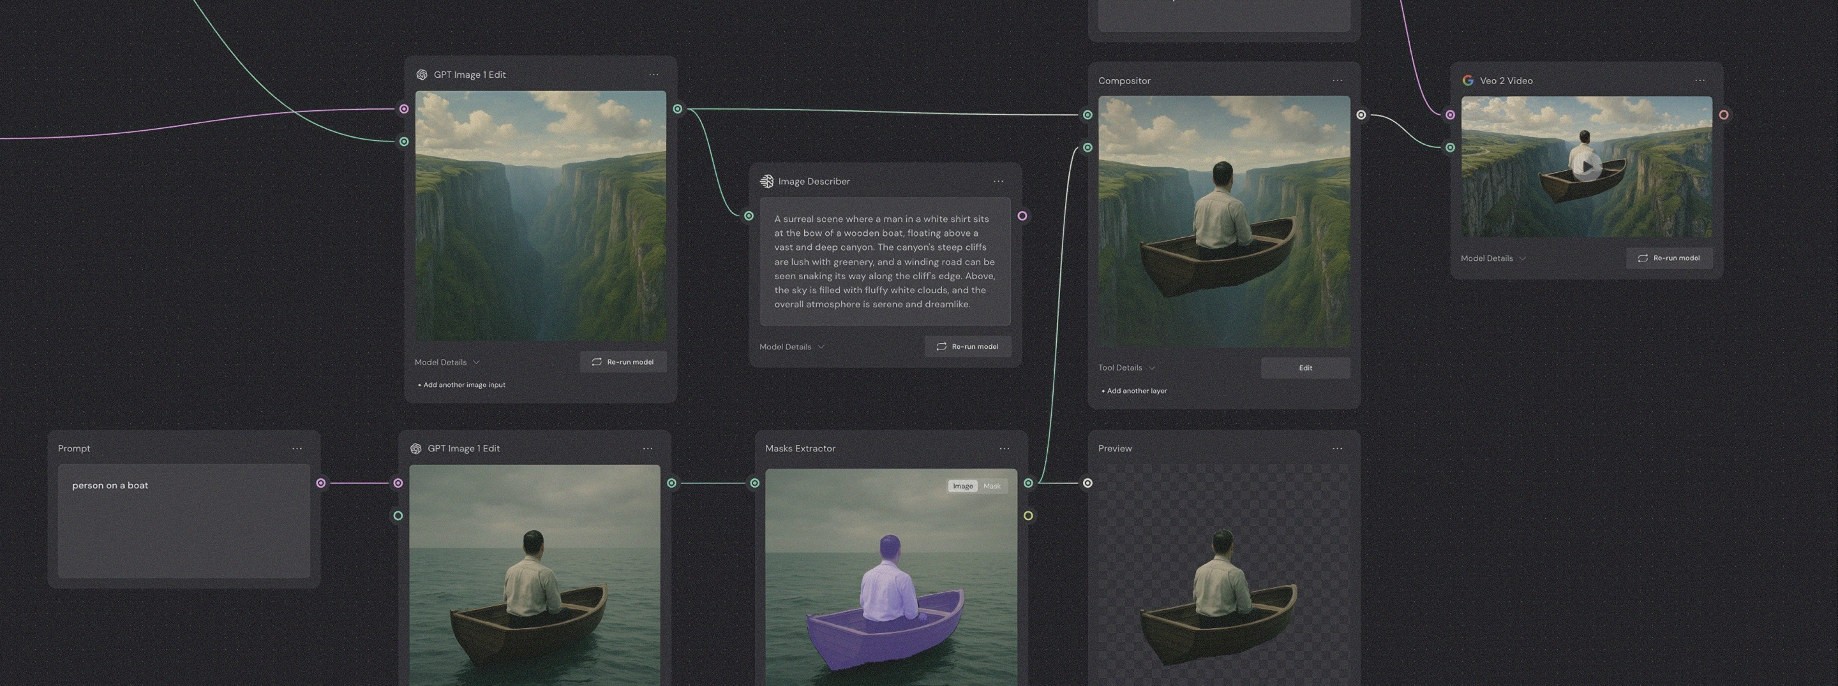
Task: Re-run model on upper GPT Image 1 Edit
Action: [623, 362]
